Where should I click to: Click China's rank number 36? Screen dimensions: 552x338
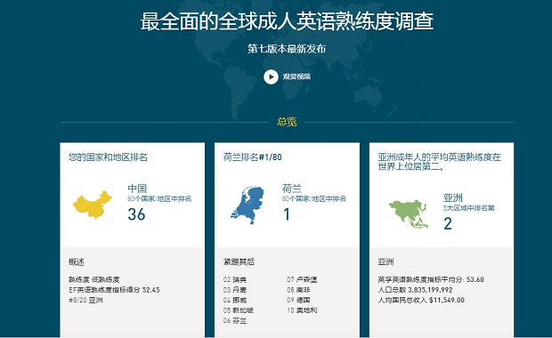click(x=136, y=214)
